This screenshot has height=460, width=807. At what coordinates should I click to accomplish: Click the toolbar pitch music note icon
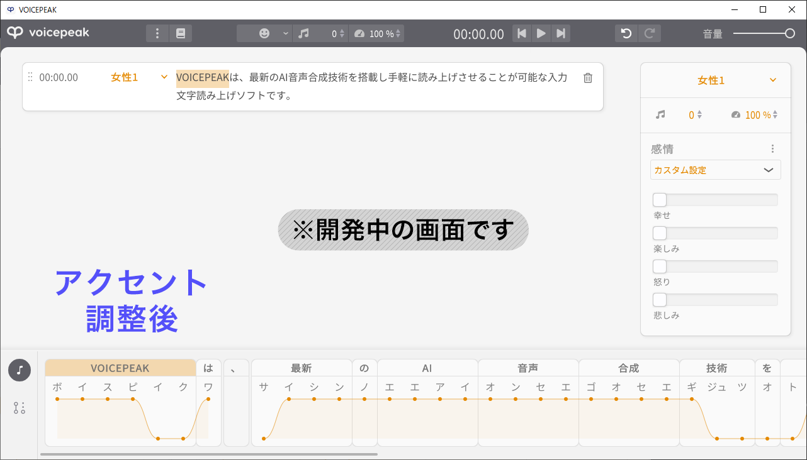[303, 33]
